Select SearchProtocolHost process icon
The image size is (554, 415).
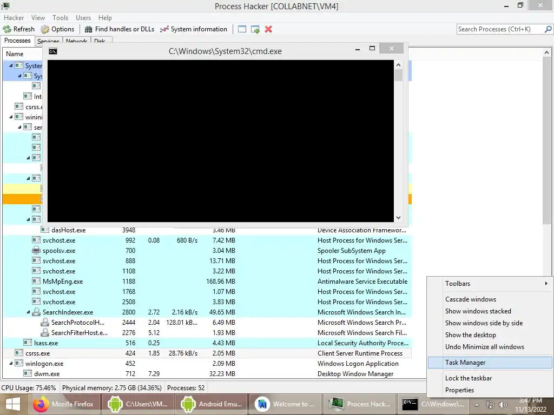[x=45, y=322]
